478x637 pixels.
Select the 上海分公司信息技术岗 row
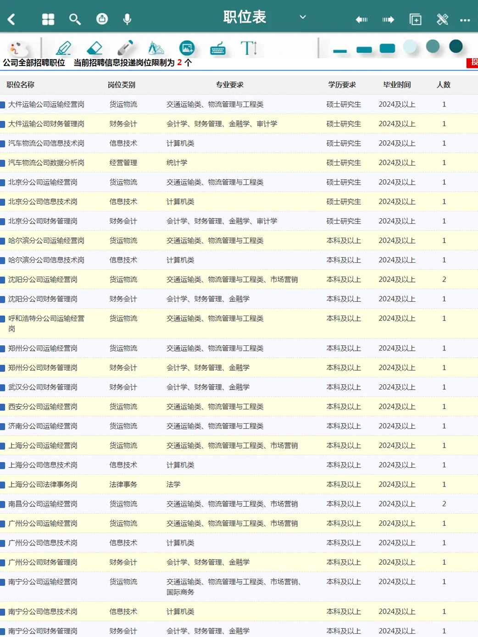tap(239, 465)
